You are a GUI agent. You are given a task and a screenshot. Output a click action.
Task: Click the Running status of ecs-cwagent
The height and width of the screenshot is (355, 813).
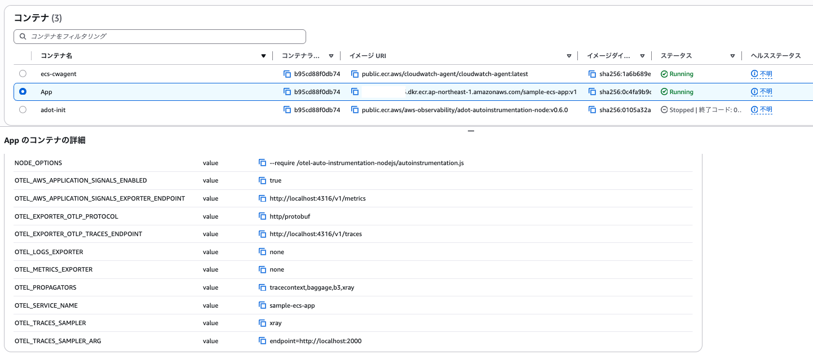click(677, 74)
